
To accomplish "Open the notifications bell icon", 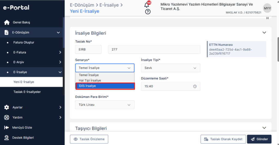I will click(147, 5).
